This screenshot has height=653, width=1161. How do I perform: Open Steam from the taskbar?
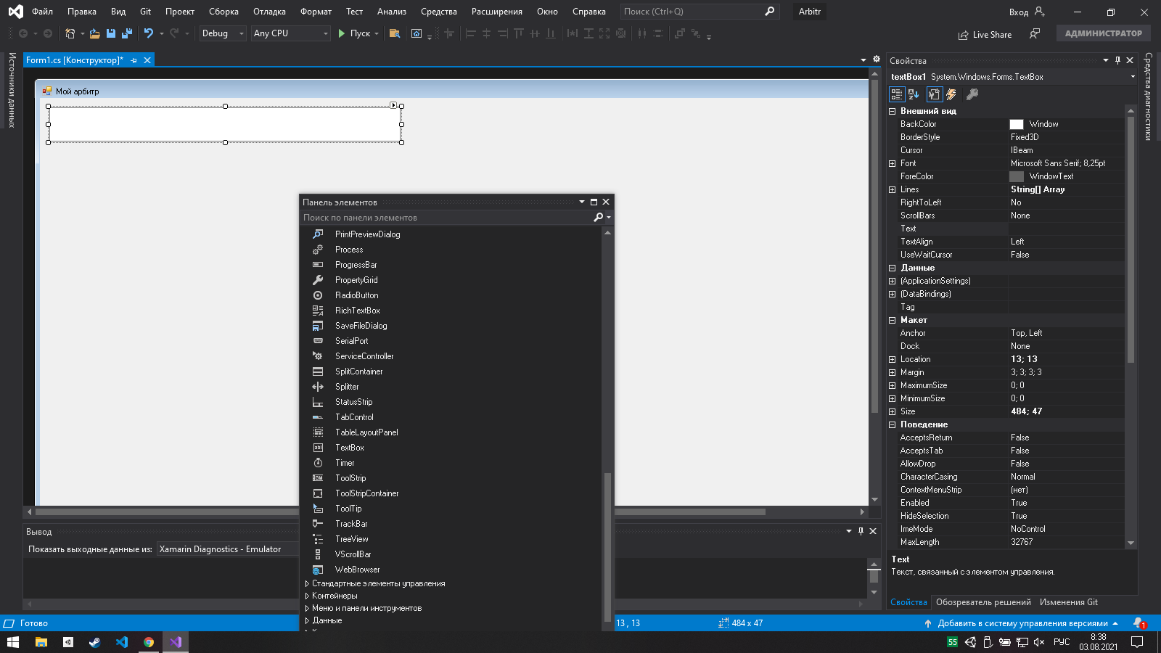click(x=95, y=642)
